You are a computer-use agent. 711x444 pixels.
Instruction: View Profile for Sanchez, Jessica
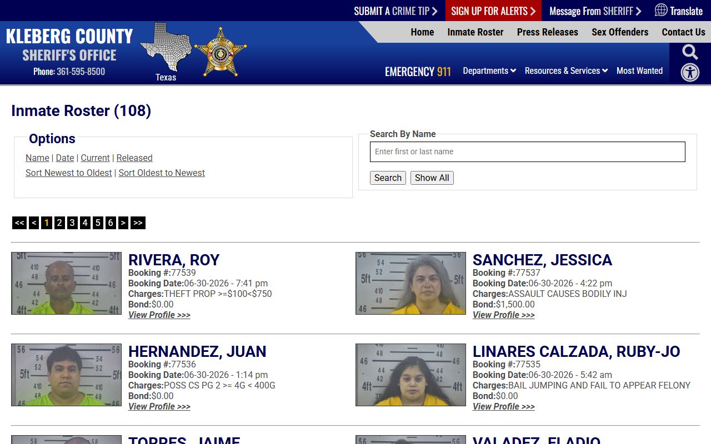[x=504, y=315]
